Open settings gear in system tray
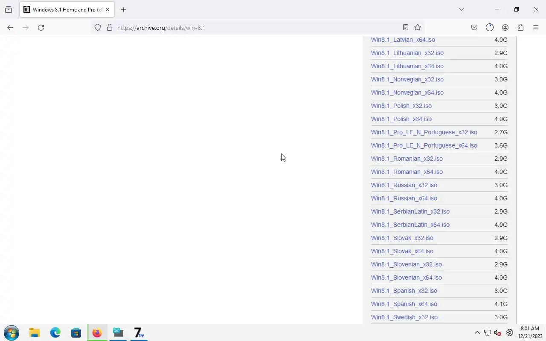Image resolution: width=546 pixels, height=341 pixels. click(510, 332)
